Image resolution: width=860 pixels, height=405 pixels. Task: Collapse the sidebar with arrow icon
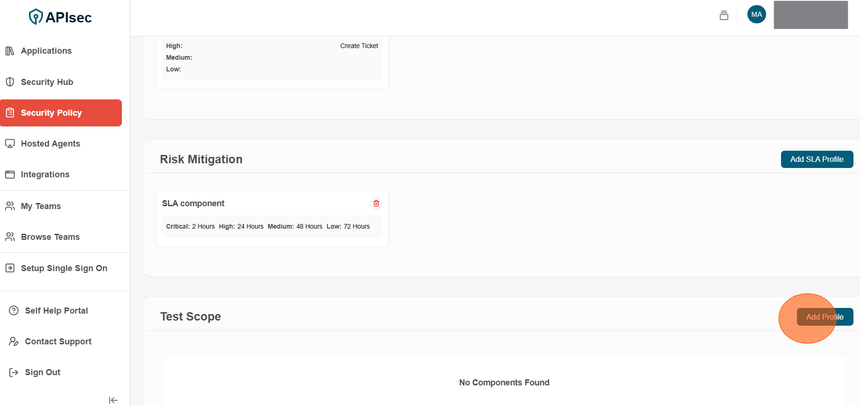(x=113, y=400)
